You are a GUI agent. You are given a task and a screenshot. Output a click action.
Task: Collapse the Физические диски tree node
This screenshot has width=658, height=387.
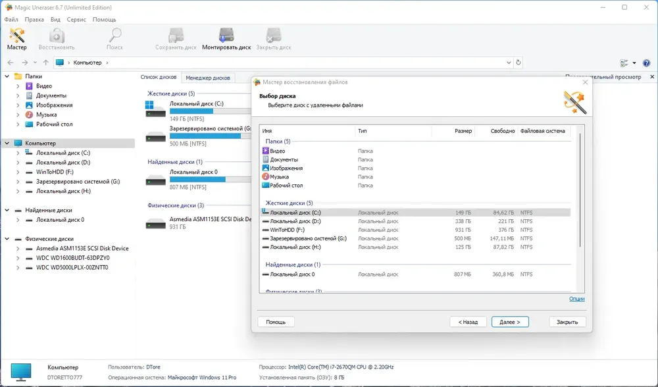coord(7,239)
